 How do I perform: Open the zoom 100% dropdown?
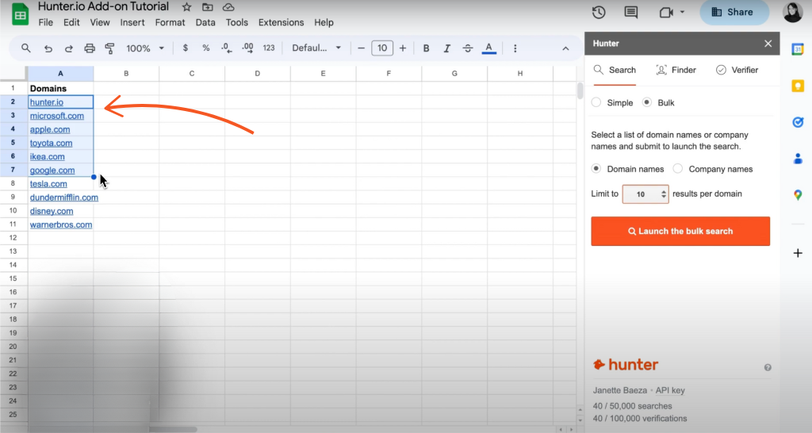click(145, 48)
